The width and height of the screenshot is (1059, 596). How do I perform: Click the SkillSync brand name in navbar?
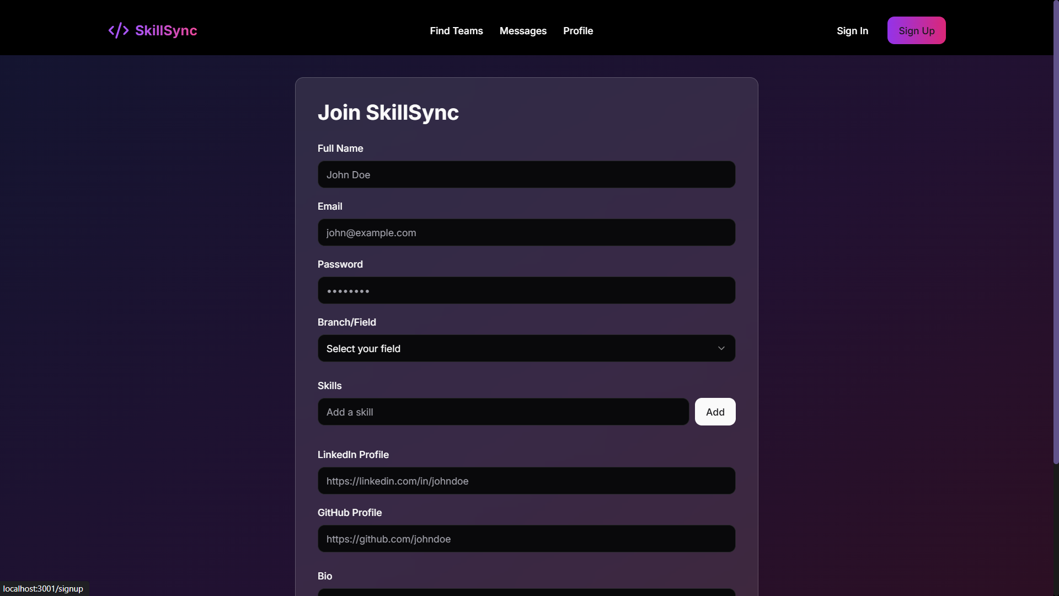(165, 30)
